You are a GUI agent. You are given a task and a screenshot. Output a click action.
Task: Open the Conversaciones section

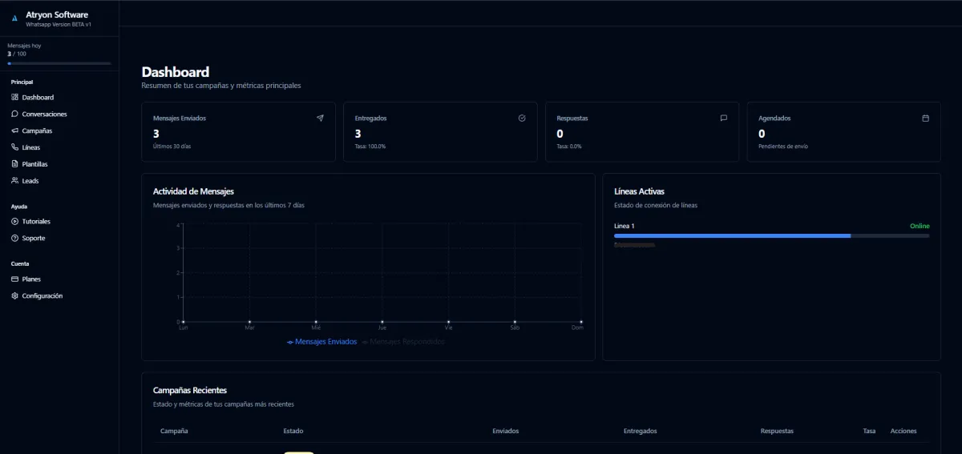coord(44,115)
